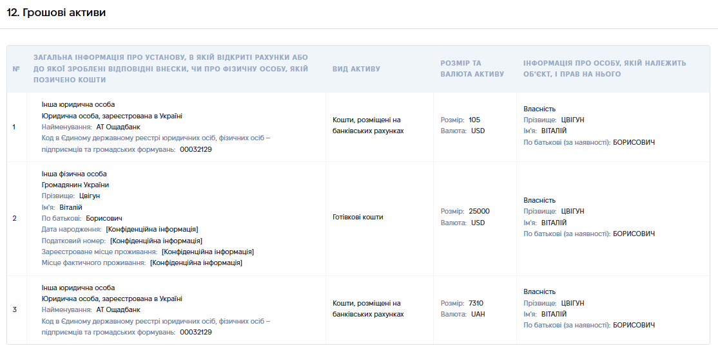This screenshot has width=718, height=350.
Task: Click the 'Вид активу' column header
Action: click(x=356, y=69)
